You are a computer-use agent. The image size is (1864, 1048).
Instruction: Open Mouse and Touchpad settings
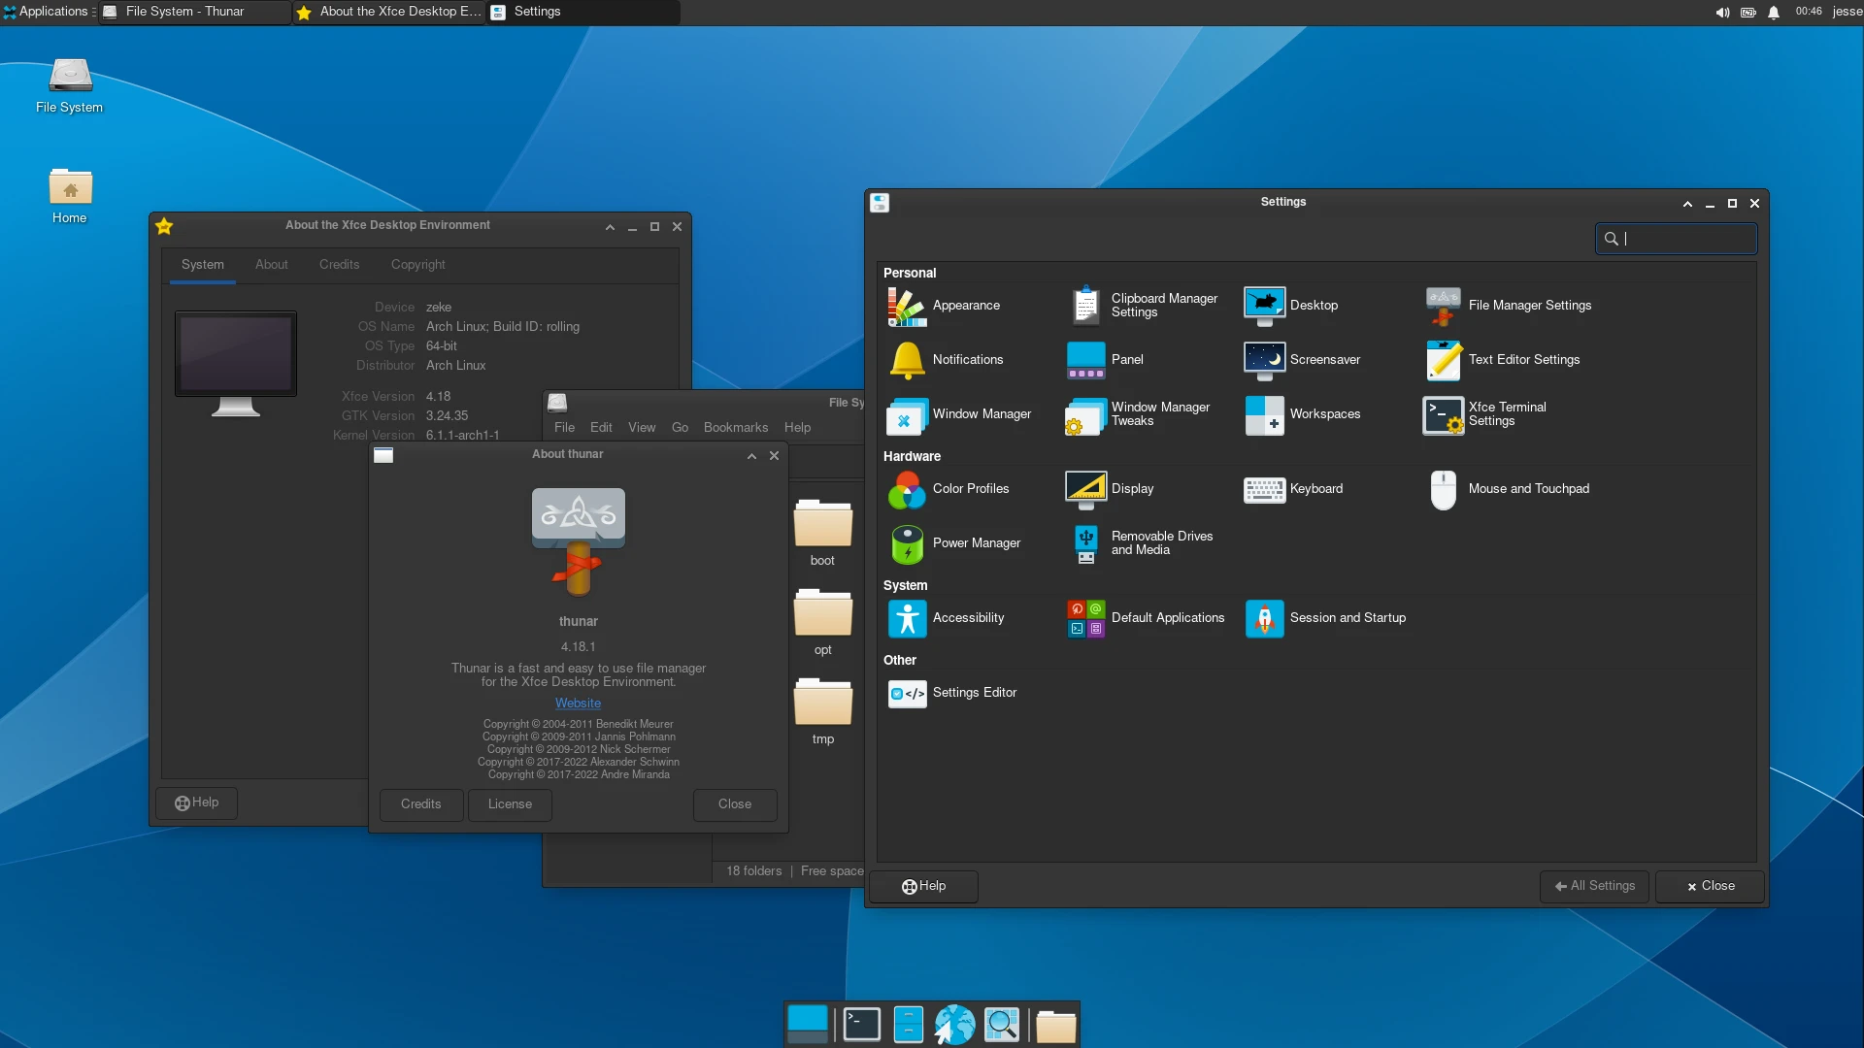coord(1529,489)
